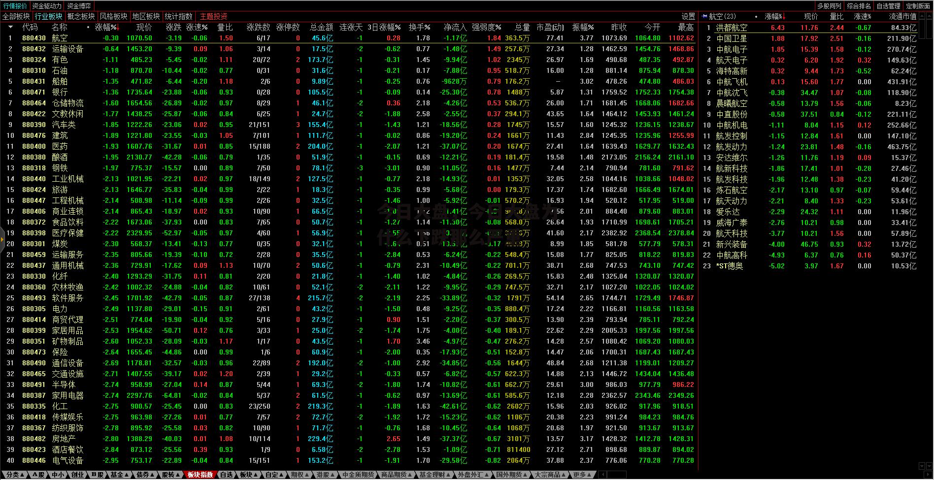Switch to the 行情报价 tab
The image size is (934, 480).
pos(15,6)
